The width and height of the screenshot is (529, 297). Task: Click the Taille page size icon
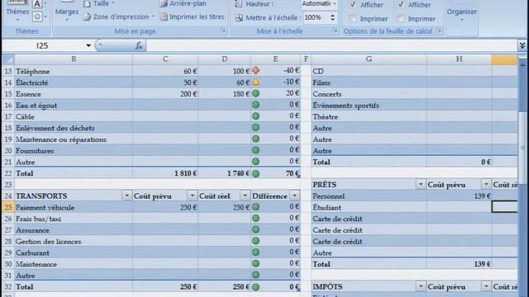click(x=87, y=3)
